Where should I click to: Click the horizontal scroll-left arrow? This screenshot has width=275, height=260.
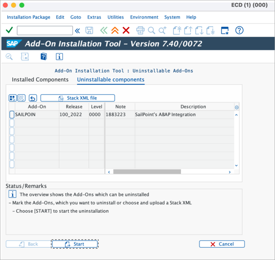pos(109,172)
